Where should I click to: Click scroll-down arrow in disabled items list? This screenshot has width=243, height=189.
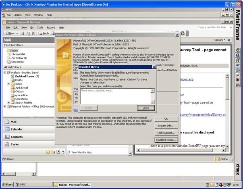click(152, 102)
